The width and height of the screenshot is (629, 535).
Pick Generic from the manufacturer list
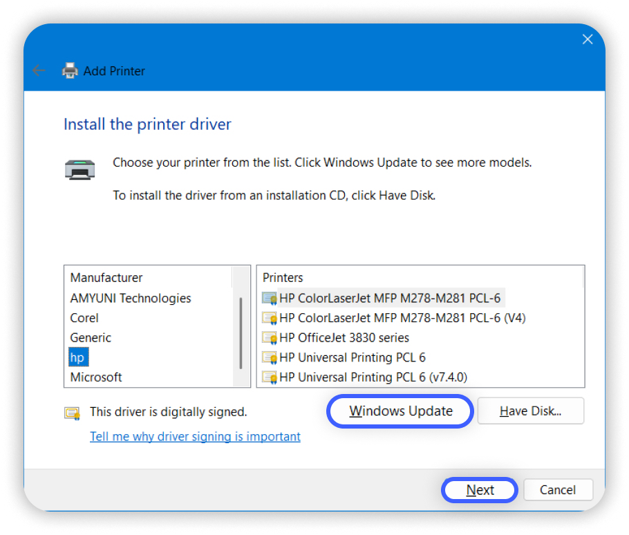[x=91, y=337]
